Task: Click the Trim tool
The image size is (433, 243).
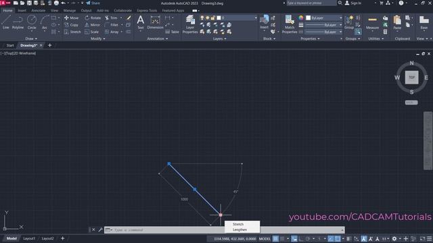Action: click(111, 18)
